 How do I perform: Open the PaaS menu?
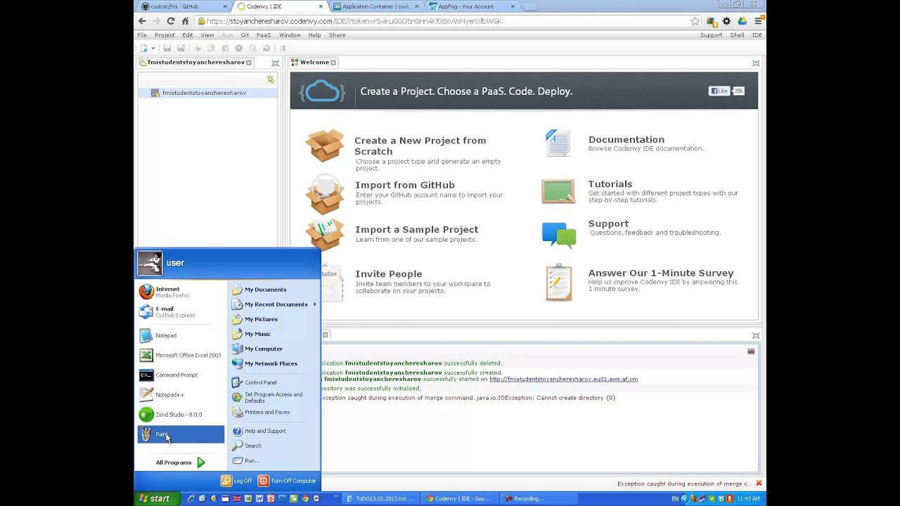pyautogui.click(x=264, y=35)
